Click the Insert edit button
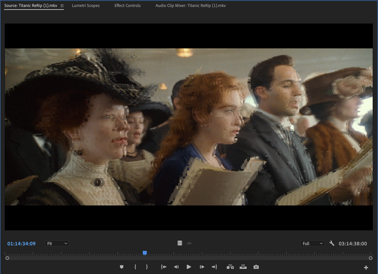The width and height of the screenshot is (378, 274). (230, 267)
